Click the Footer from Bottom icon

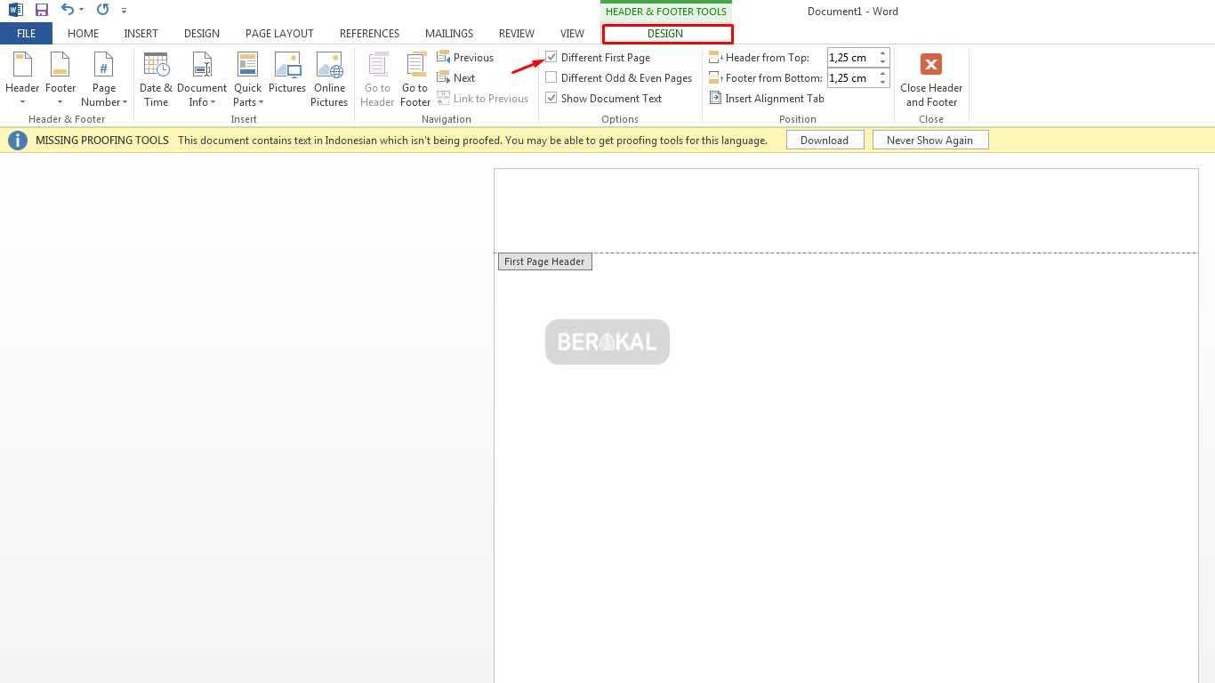pyautogui.click(x=715, y=77)
